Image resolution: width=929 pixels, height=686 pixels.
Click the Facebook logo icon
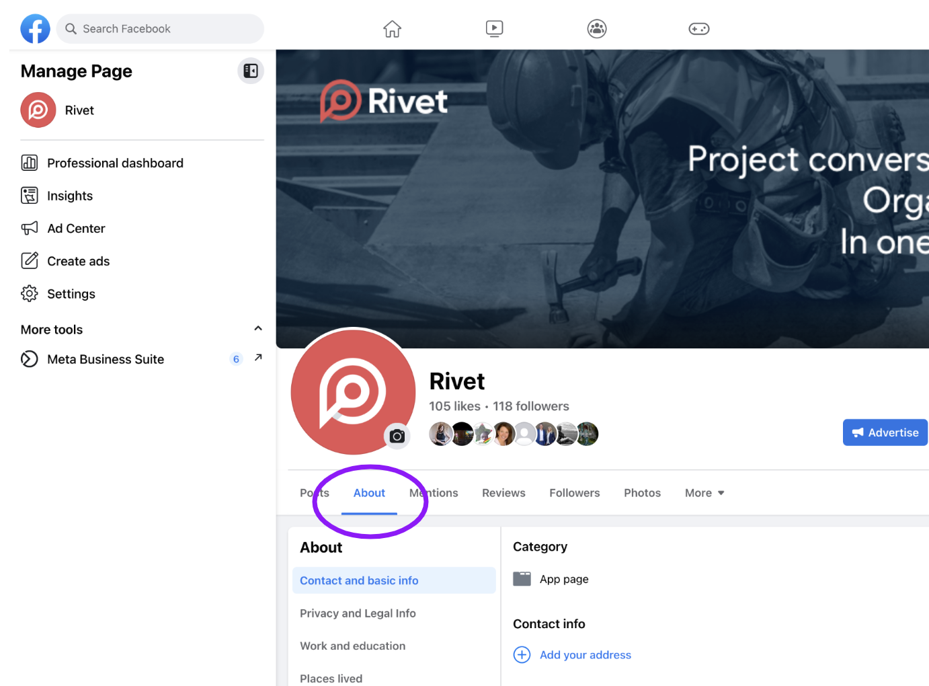pos(35,29)
